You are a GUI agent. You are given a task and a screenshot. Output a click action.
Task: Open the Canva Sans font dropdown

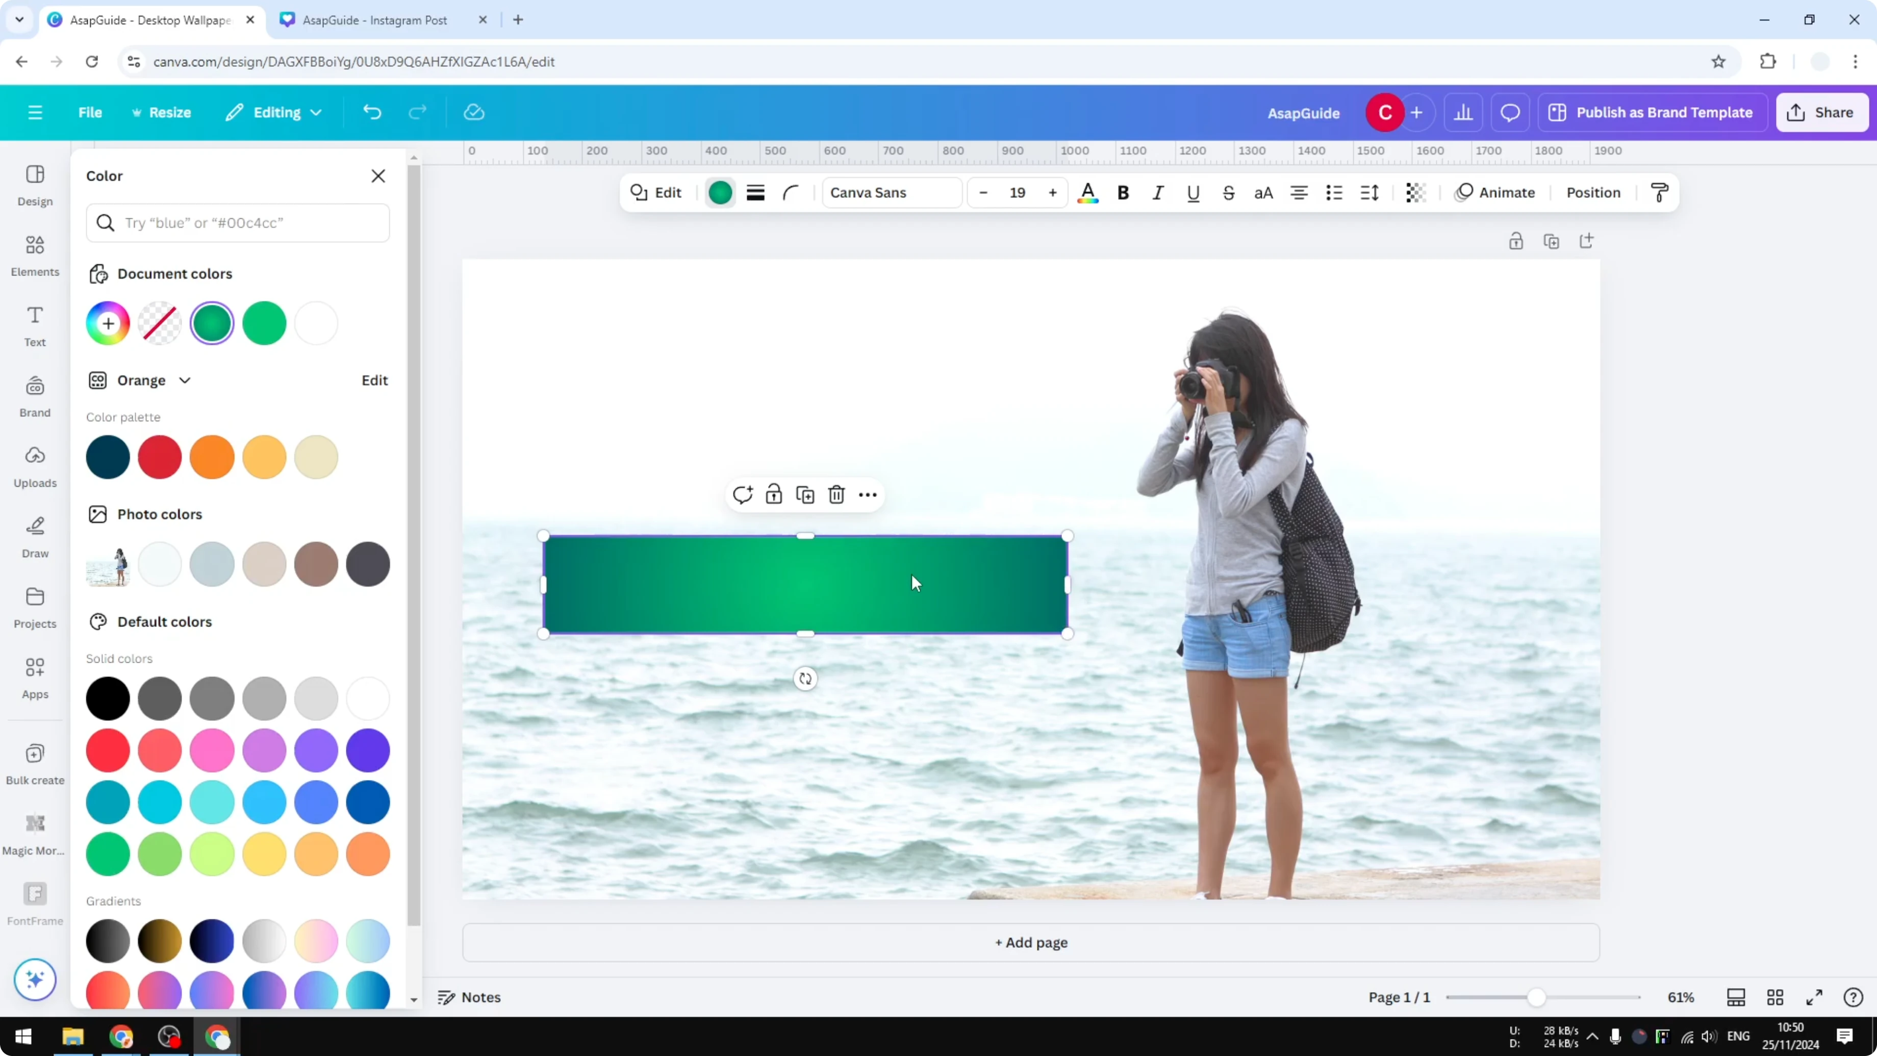(x=891, y=192)
